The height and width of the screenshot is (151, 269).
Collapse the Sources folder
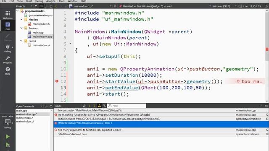[21, 28]
